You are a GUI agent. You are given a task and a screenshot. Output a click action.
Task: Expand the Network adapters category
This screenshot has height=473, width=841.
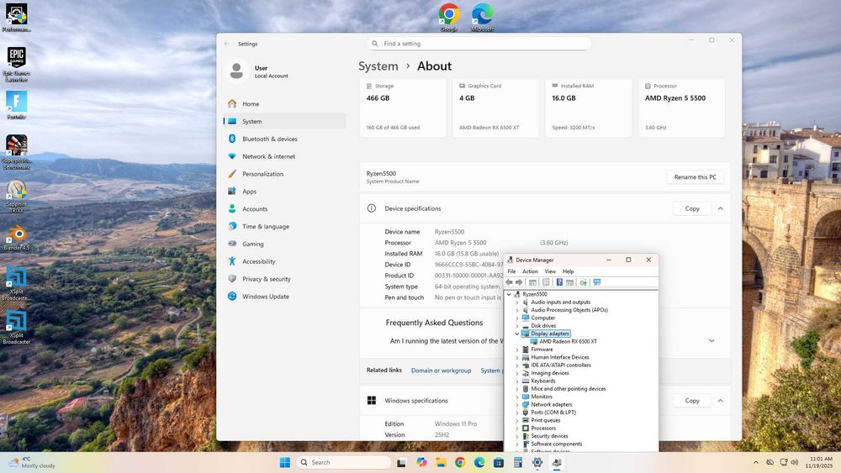(517, 404)
